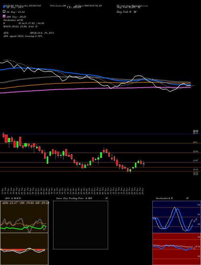Click the ADX indicator mini chart
Viewport: 201px width, 265px height.
[x=24, y=217]
